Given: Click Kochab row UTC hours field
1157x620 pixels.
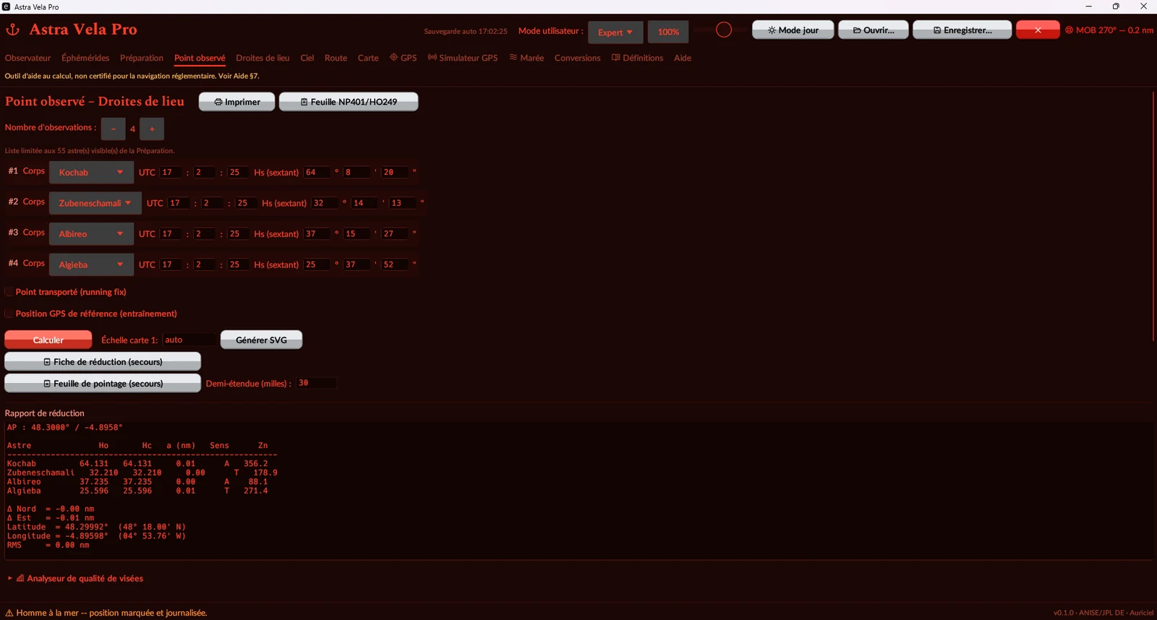Looking at the screenshot, I should tap(171, 172).
